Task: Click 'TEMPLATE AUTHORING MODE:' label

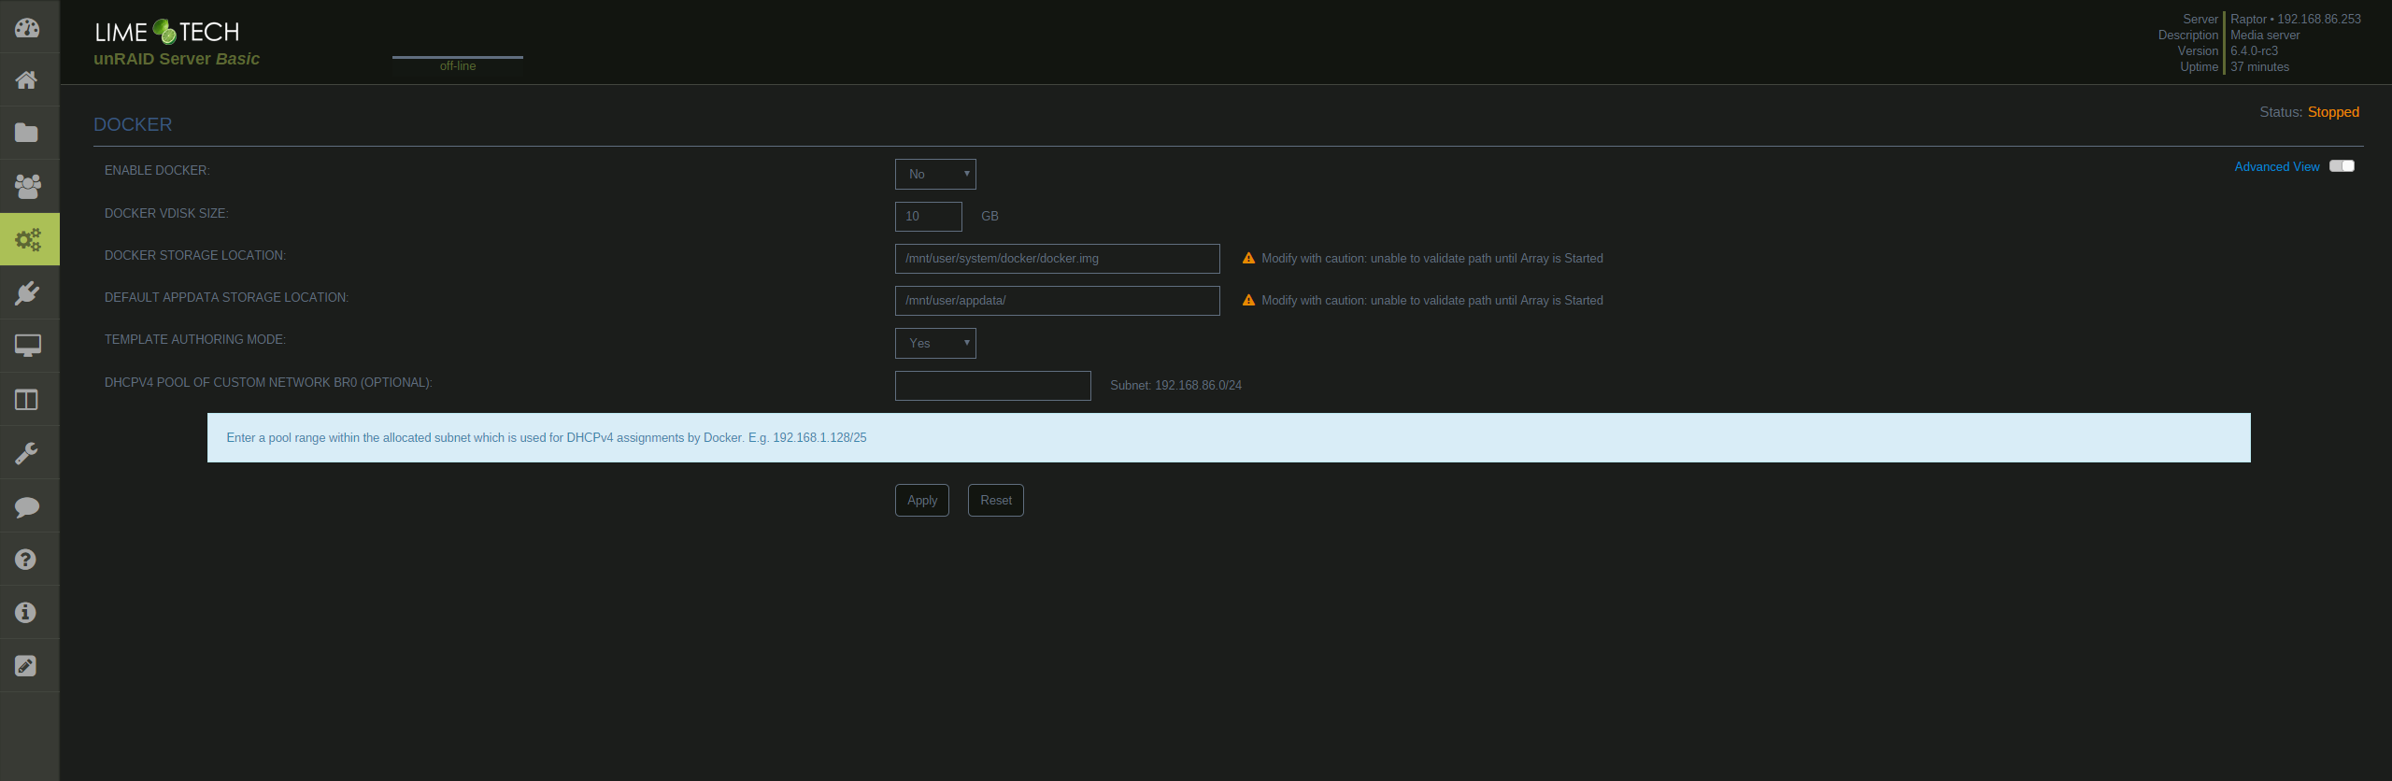Action: [195, 340]
